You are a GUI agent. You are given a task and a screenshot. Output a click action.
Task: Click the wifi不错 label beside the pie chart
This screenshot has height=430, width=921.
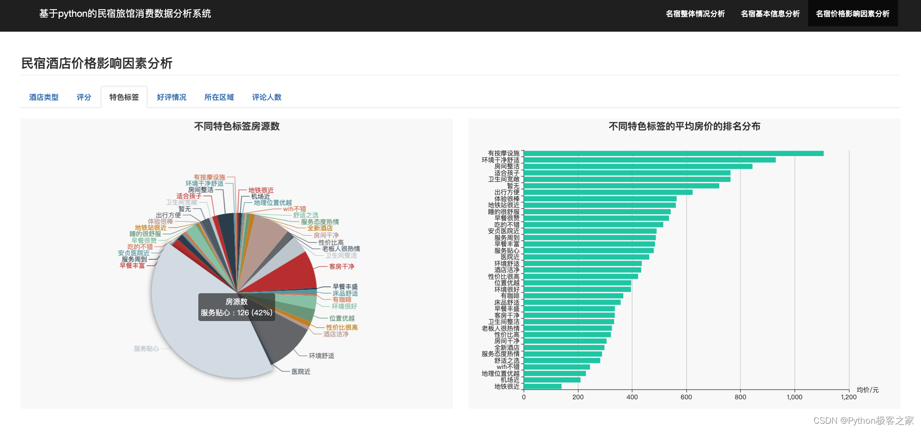pos(294,209)
